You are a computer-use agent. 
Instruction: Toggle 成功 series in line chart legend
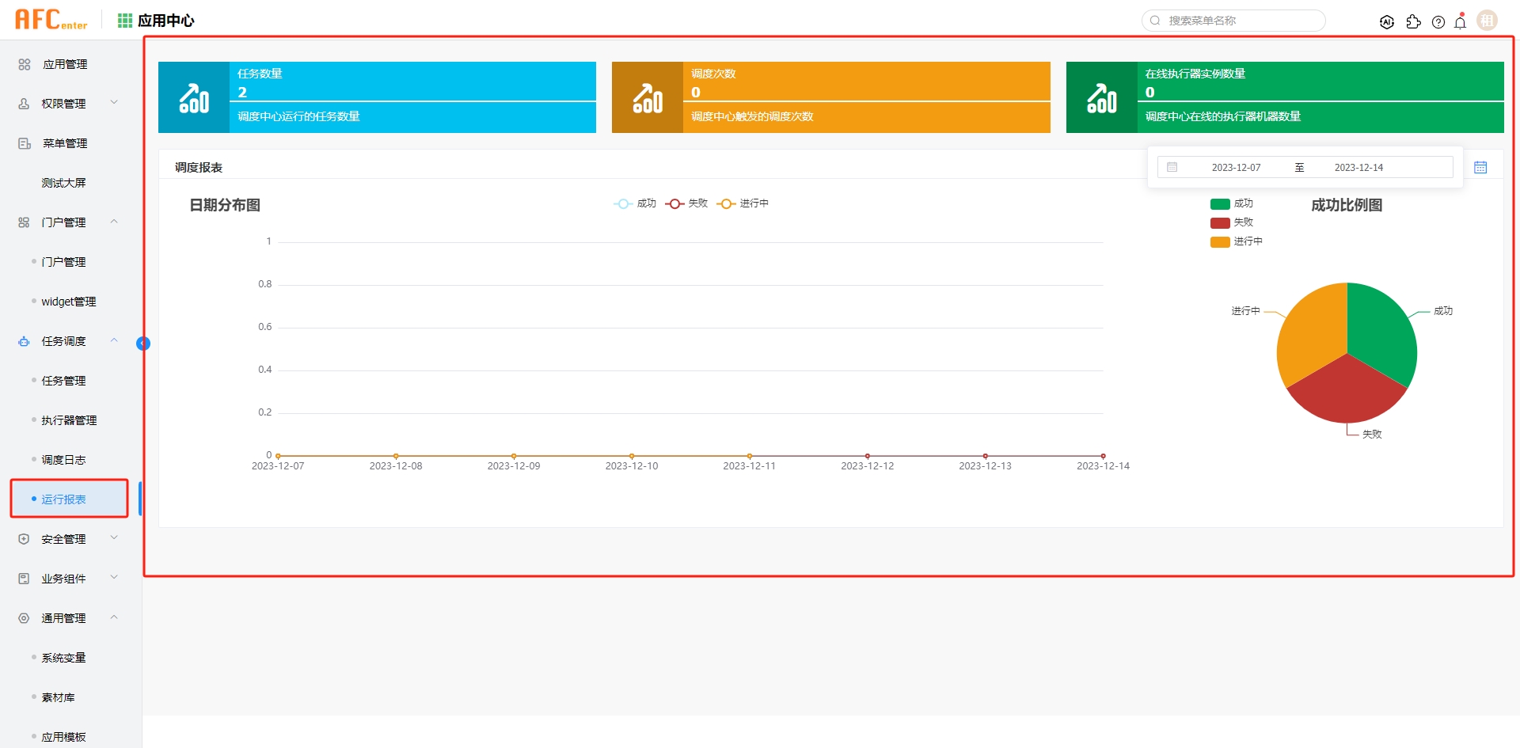[x=635, y=203]
